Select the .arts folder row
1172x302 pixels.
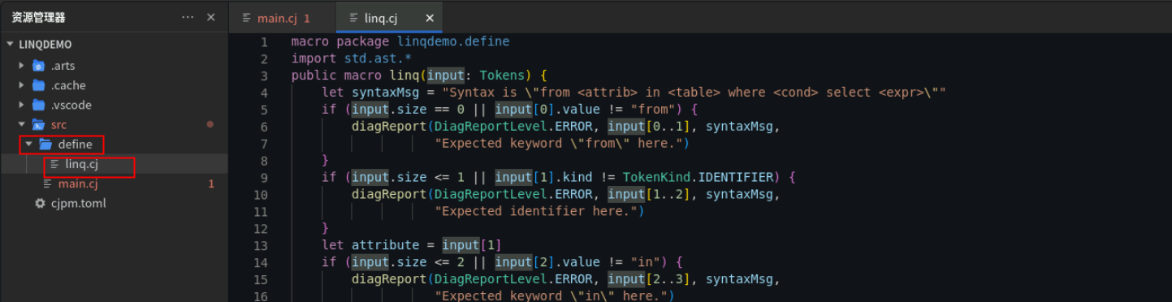click(x=114, y=66)
